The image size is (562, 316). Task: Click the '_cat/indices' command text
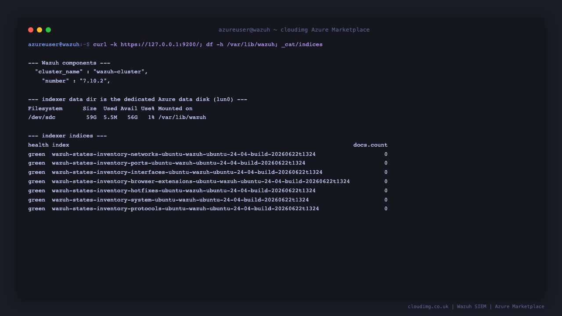coord(302,45)
